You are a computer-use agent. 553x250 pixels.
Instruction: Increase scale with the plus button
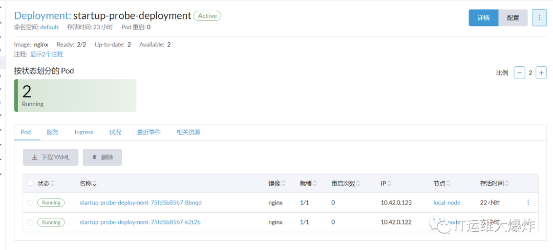(x=541, y=73)
